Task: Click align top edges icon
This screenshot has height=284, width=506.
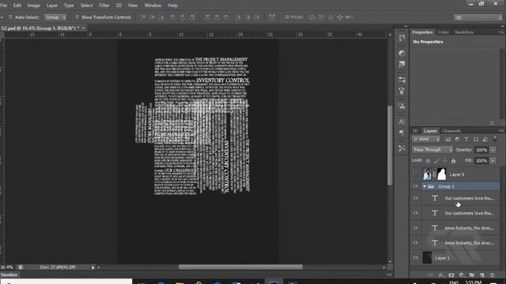Action: click(142, 17)
